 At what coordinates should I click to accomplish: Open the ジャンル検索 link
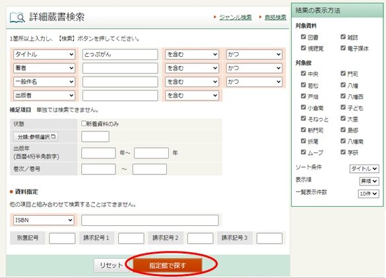pyautogui.click(x=236, y=17)
